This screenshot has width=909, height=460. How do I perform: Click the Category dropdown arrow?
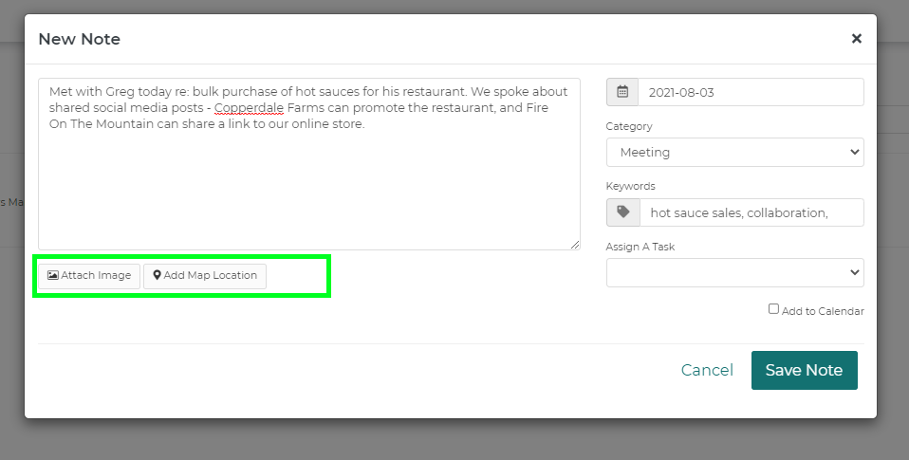click(x=854, y=152)
